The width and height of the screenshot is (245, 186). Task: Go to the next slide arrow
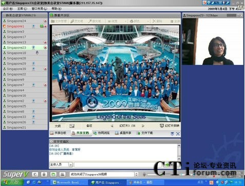point(143,126)
